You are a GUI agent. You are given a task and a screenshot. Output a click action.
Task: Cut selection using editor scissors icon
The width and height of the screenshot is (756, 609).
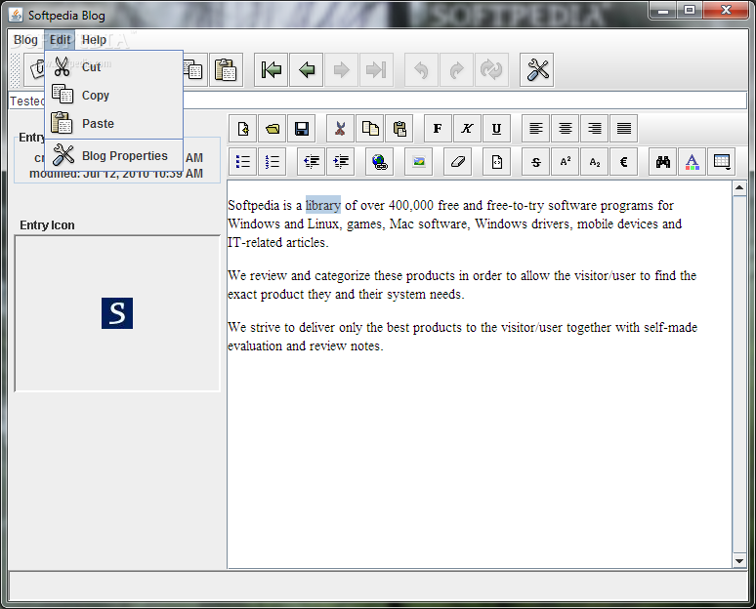click(340, 129)
